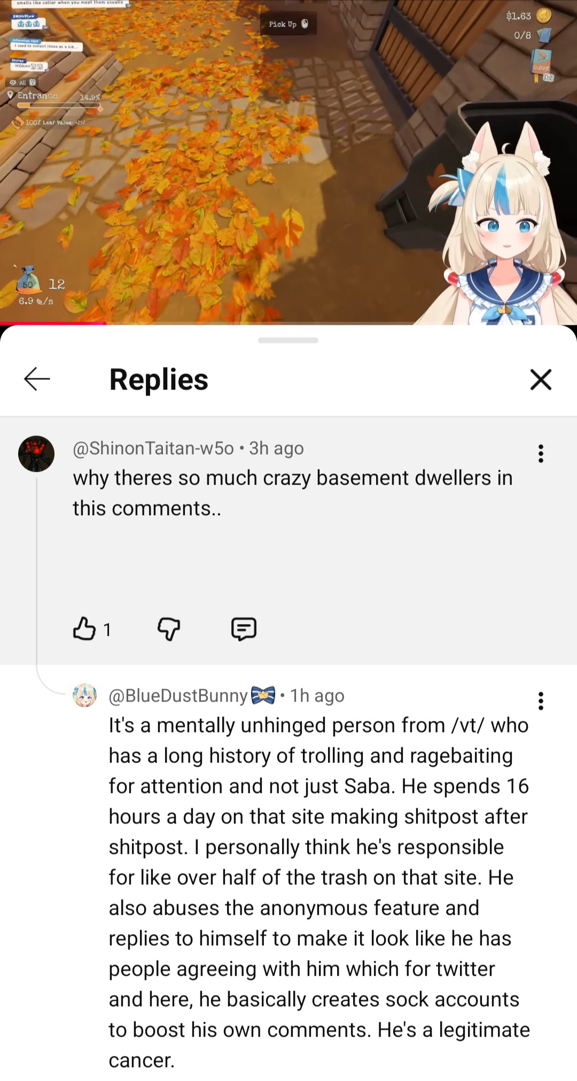Dislike ShinonTaitan's comment

169,629
